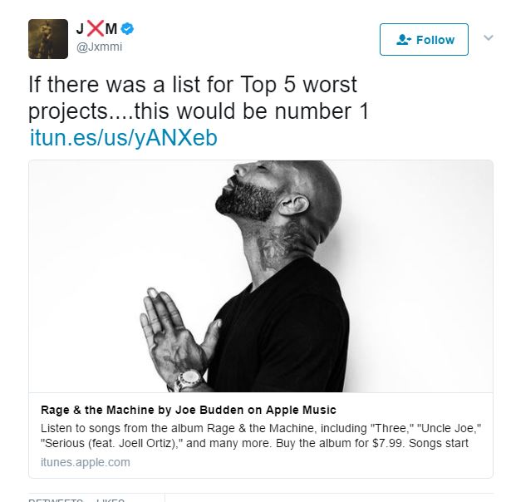The image size is (511, 502).
Task: Open the itun.es/us/yANXeb link
Action: 124,138
